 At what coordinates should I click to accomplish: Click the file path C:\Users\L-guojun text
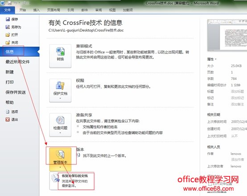coord(86,30)
